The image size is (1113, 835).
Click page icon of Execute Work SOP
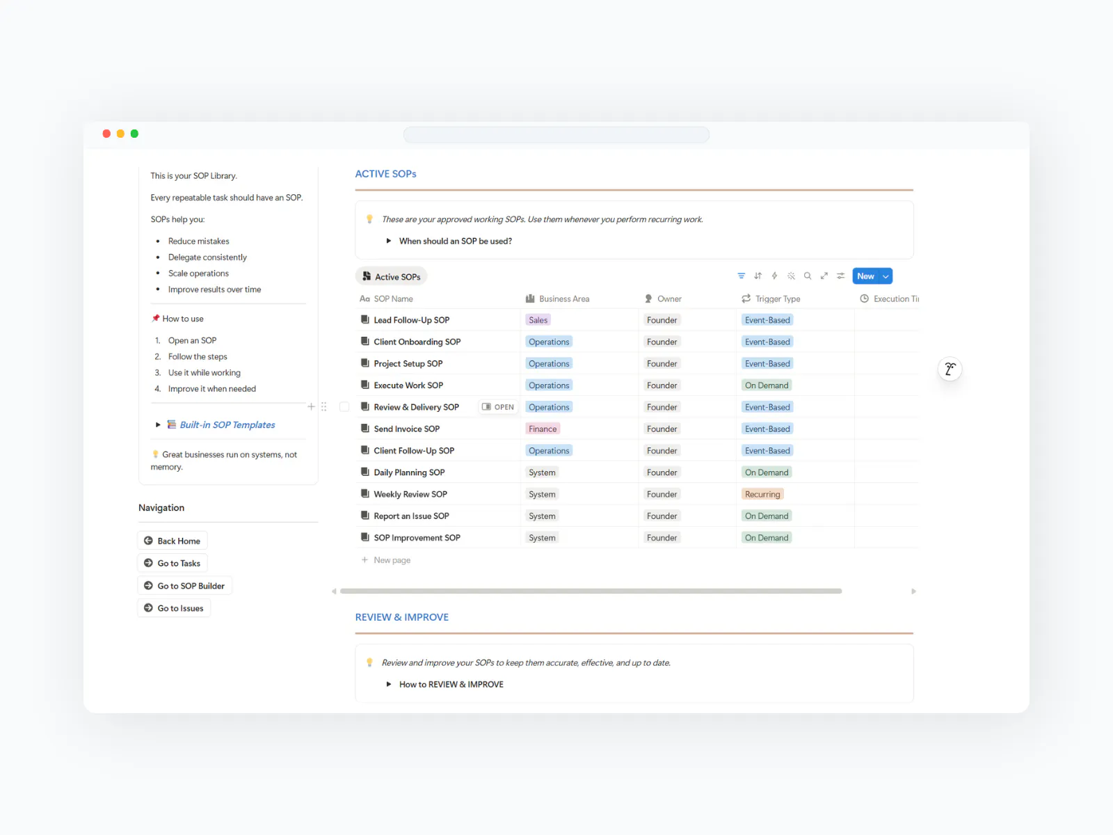pos(365,385)
